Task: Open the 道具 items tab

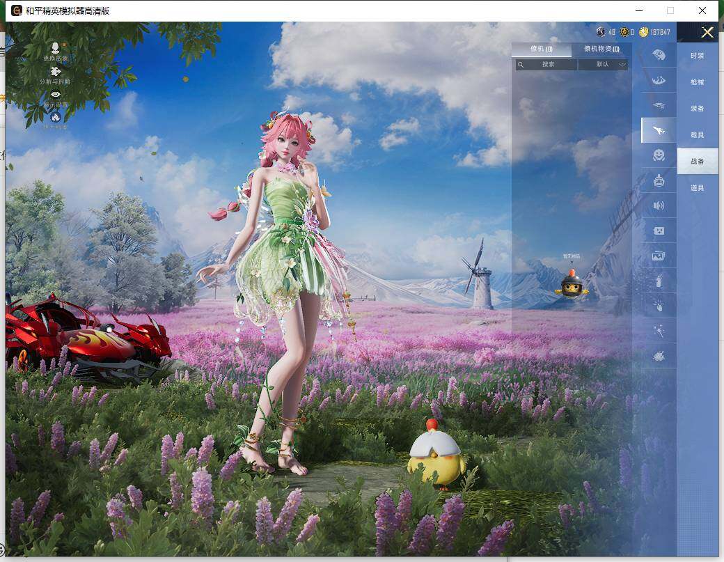Action: click(x=698, y=187)
